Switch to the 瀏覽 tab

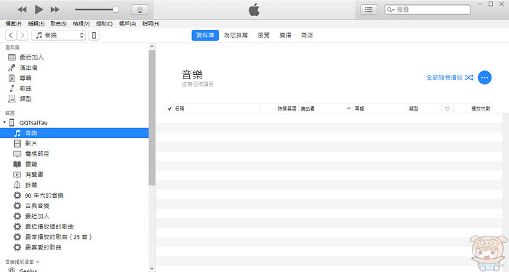tap(263, 35)
